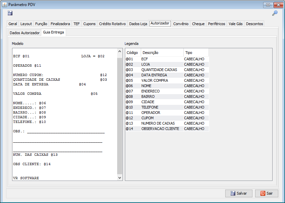Image resolution: width=285 pixels, height=203 pixels.
Task: Open the Descontos tab
Action: point(254,24)
